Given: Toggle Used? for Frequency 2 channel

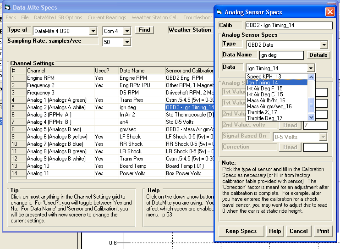Looking at the screenshot, I should coord(106,85).
